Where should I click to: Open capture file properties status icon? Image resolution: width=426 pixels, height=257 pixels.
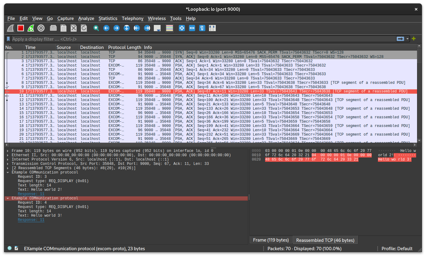tap(17, 248)
